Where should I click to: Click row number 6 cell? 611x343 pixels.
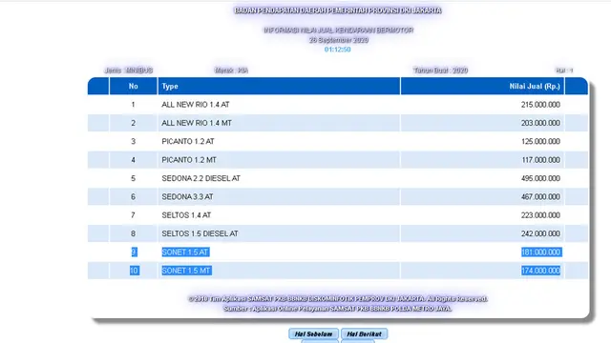[x=134, y=197]
